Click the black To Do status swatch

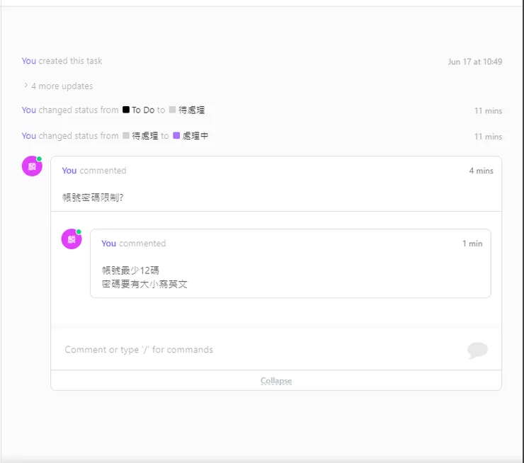(x=125, y=110)
